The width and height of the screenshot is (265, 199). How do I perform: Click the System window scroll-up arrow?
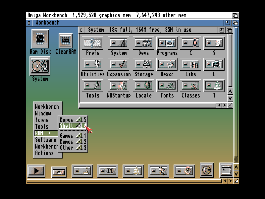pos(230,92)
